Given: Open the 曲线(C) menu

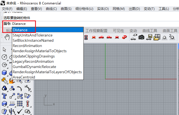Looking at the screenshot, I should [51, 9].
